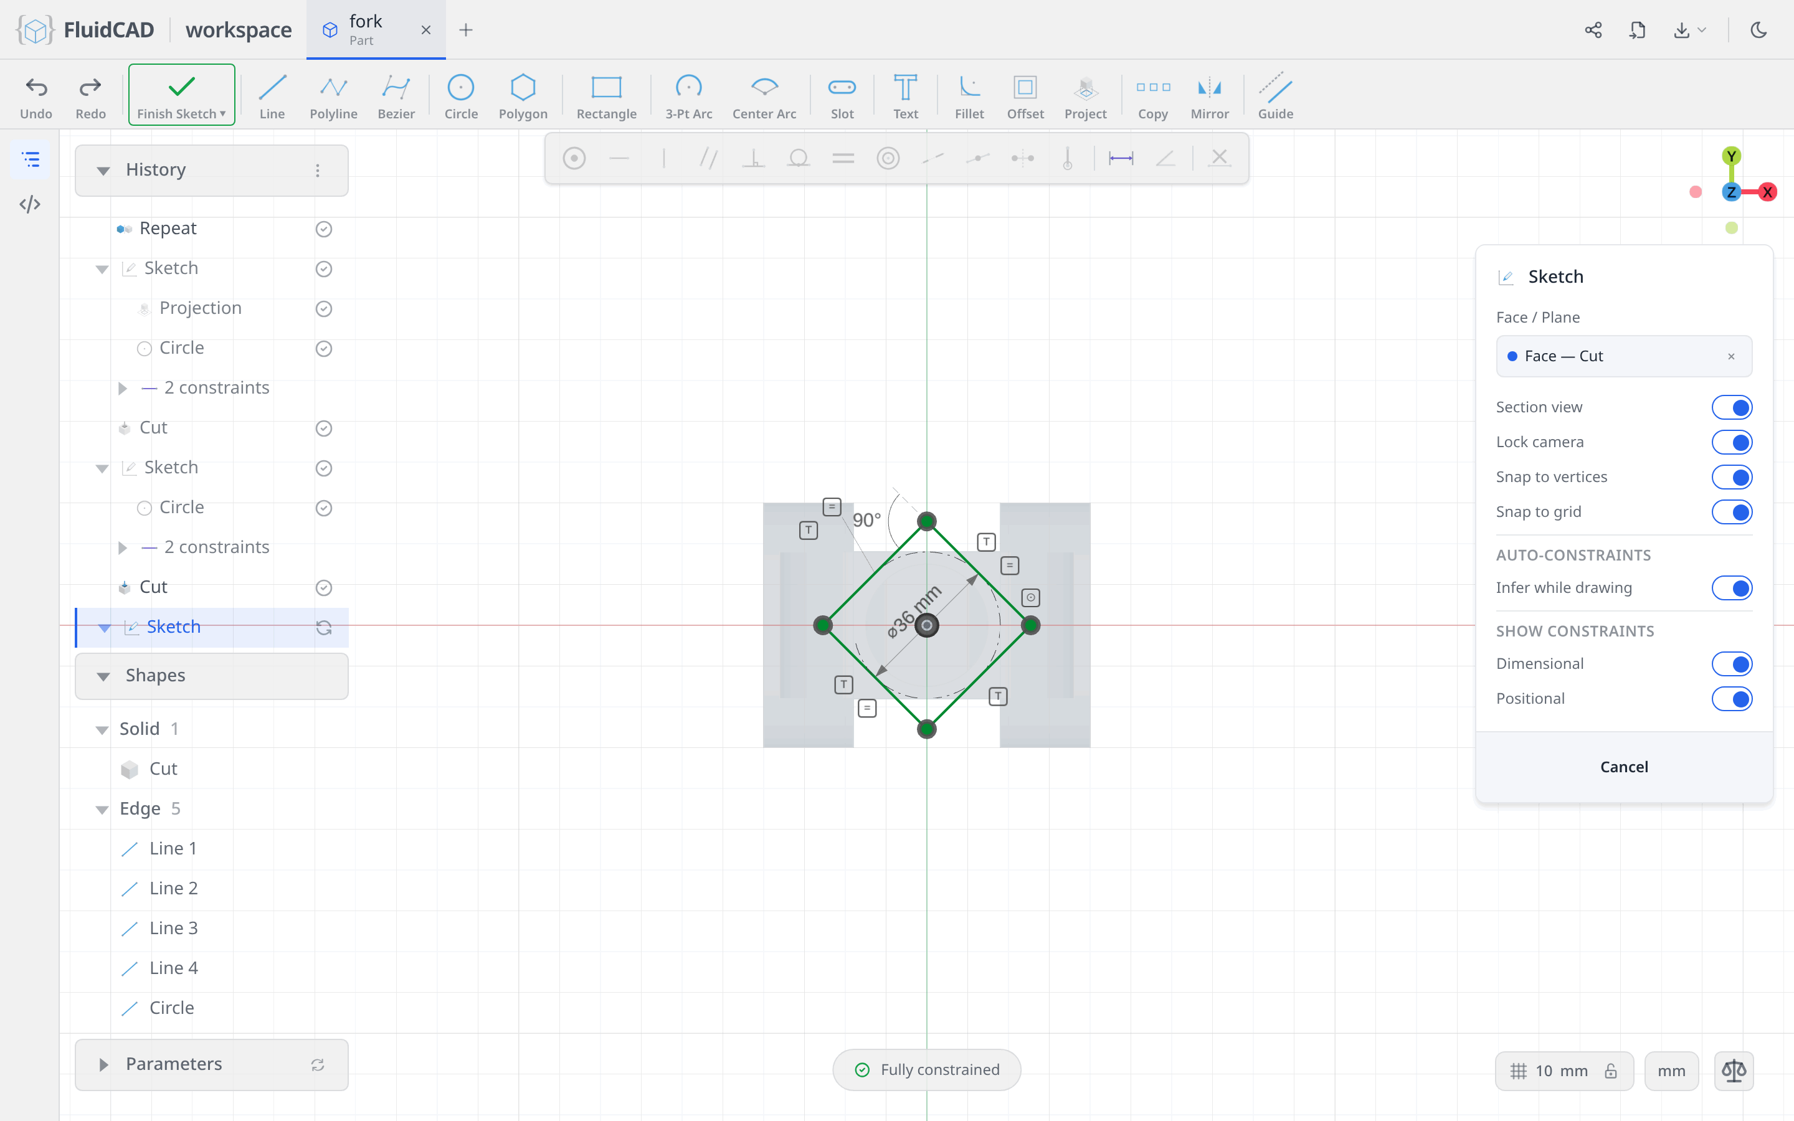This screenshot has width=1794, height=1121.
Task: Toggle Snap to grid switch
Action: coord(1732,511)
